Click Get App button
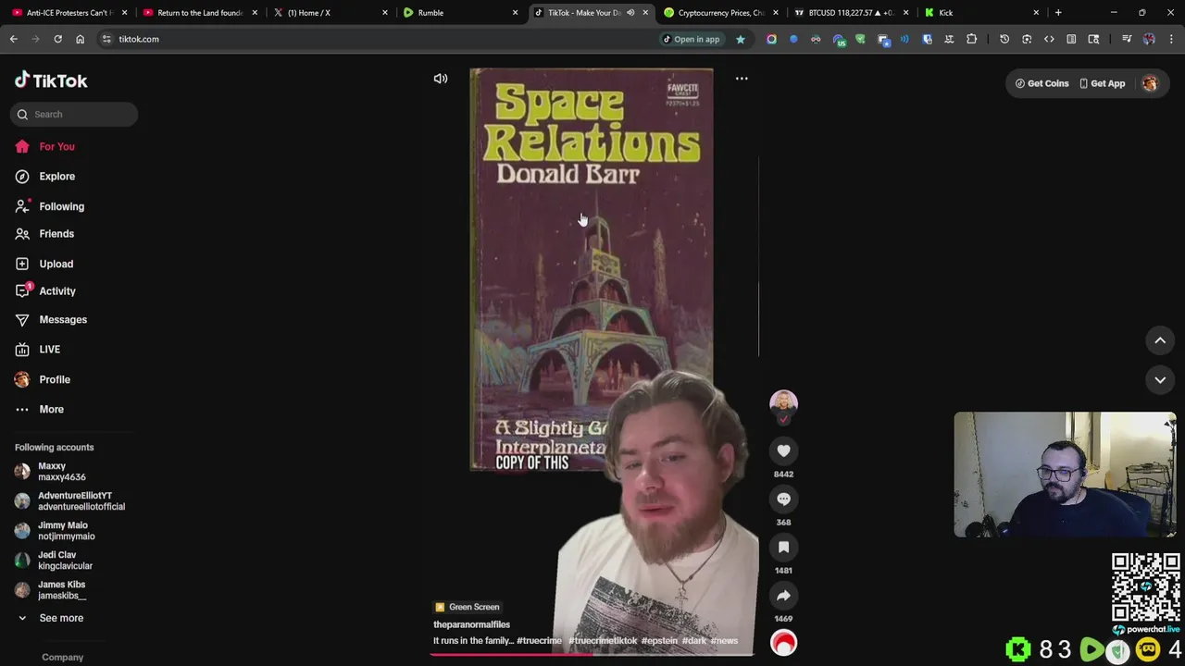Viewport: 1185px width, 666px height. point(1102,83)
